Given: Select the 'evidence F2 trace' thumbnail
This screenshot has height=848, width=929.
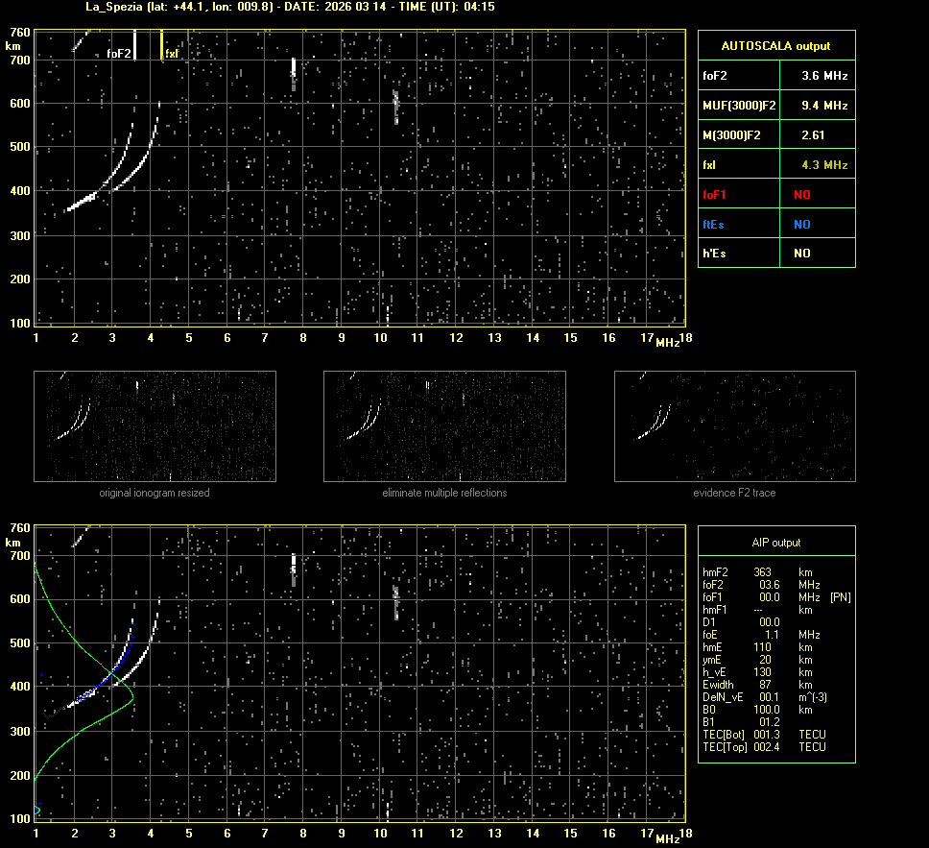Looking at the screenshot, I should (734, 426).
